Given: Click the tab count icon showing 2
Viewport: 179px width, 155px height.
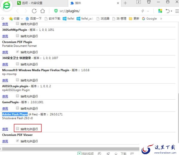Looking at the screenshot, I should pyautogui.click(x=138, y=2).
